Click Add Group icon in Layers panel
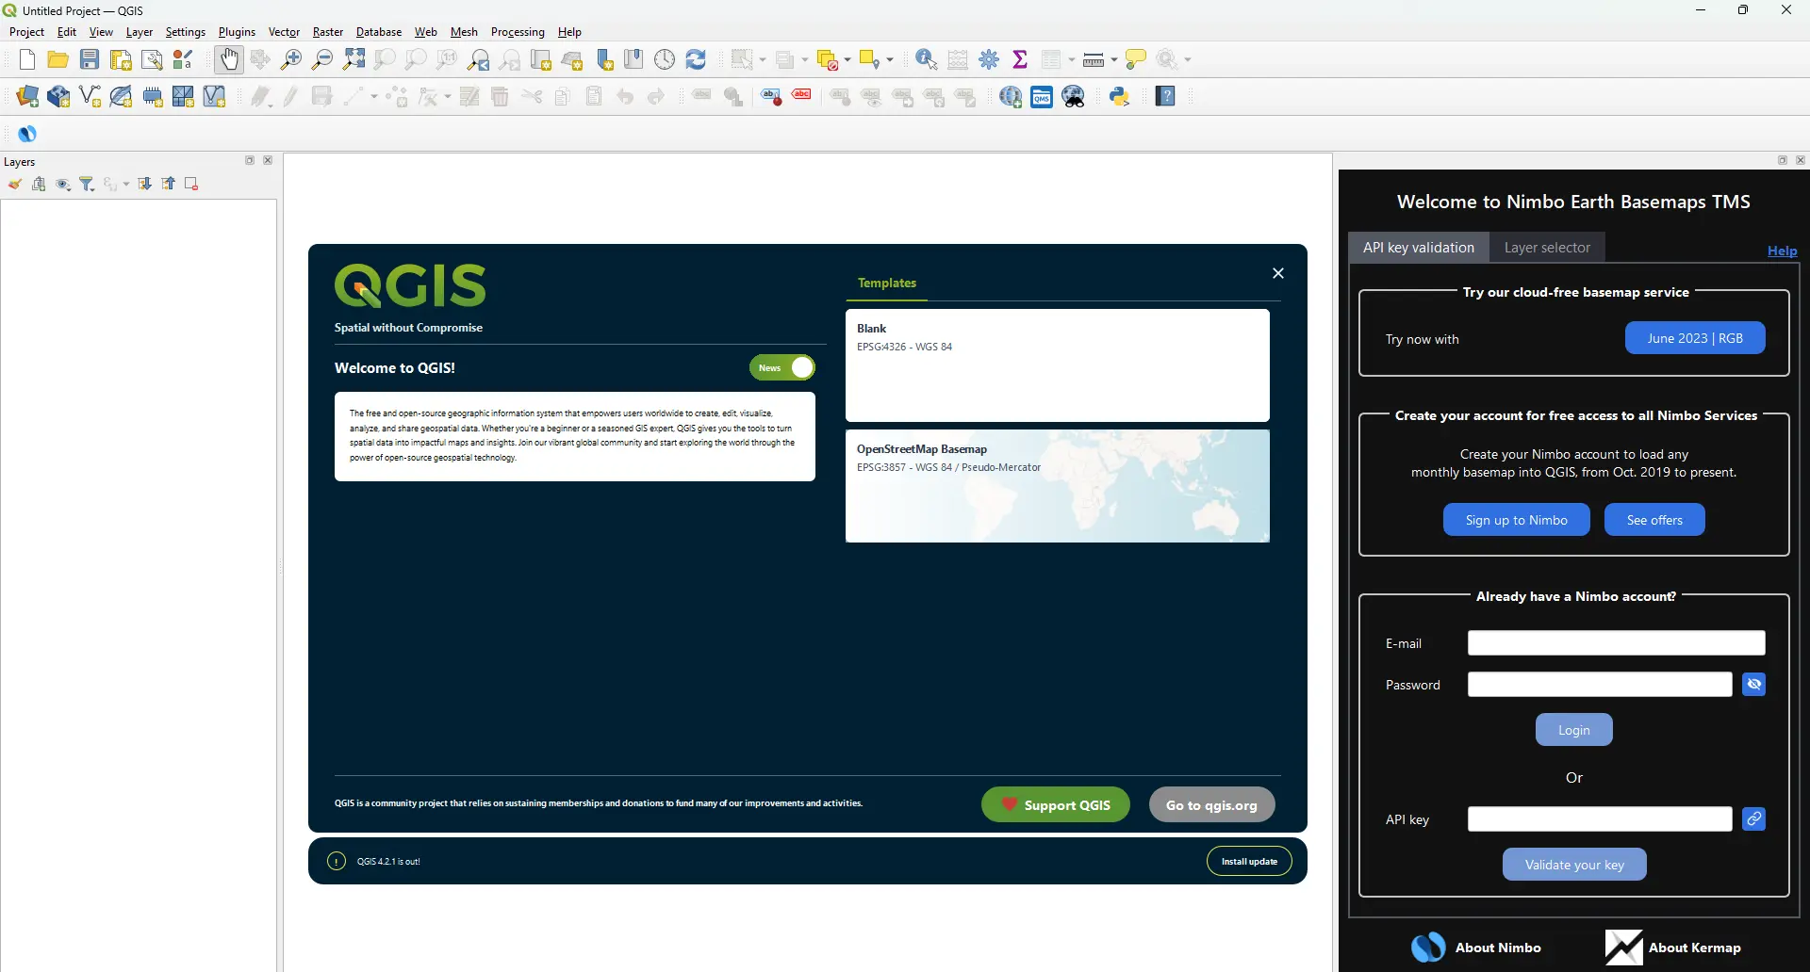1810x972 pixels. (x=39, y=184)
